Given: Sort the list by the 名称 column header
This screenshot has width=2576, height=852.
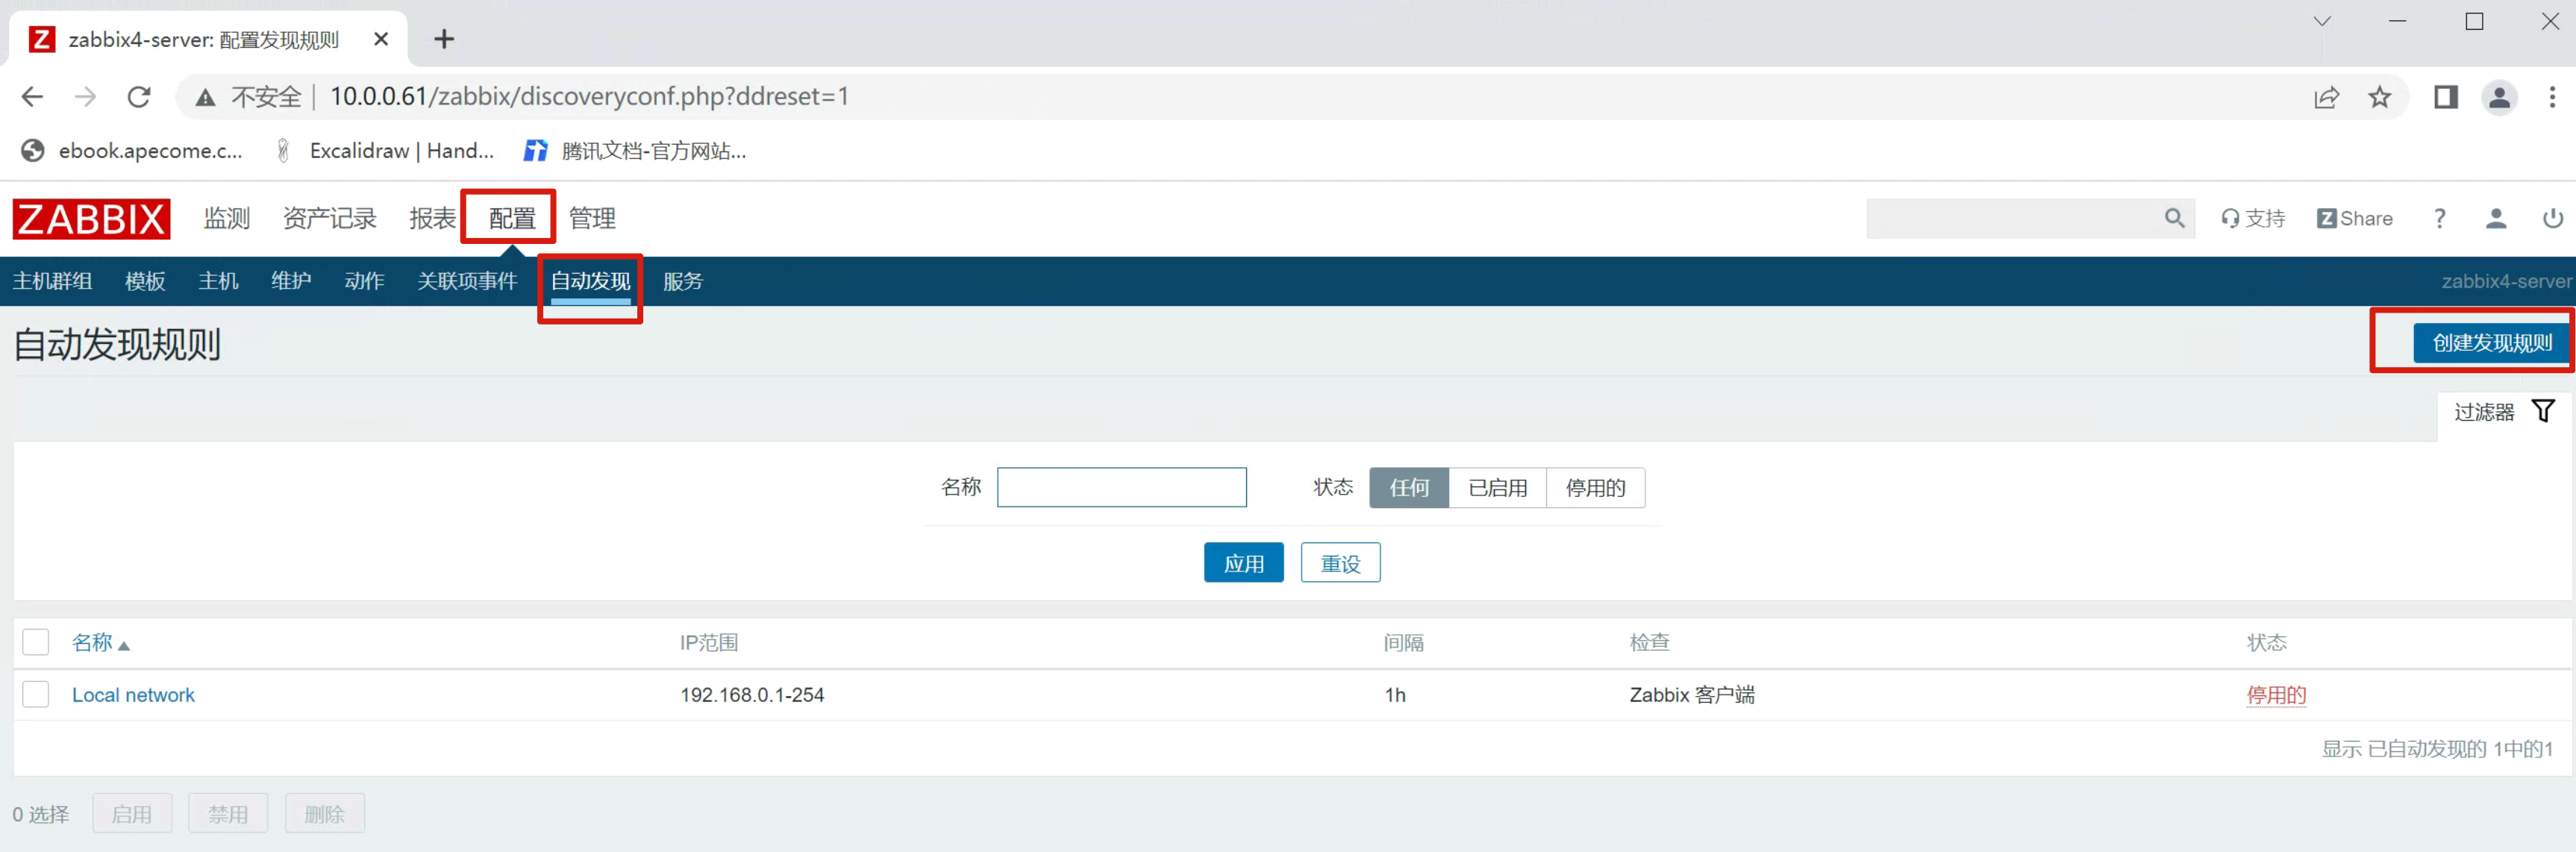Looking at the screenshot, I should pyautogui.click(x=93, y=643).
